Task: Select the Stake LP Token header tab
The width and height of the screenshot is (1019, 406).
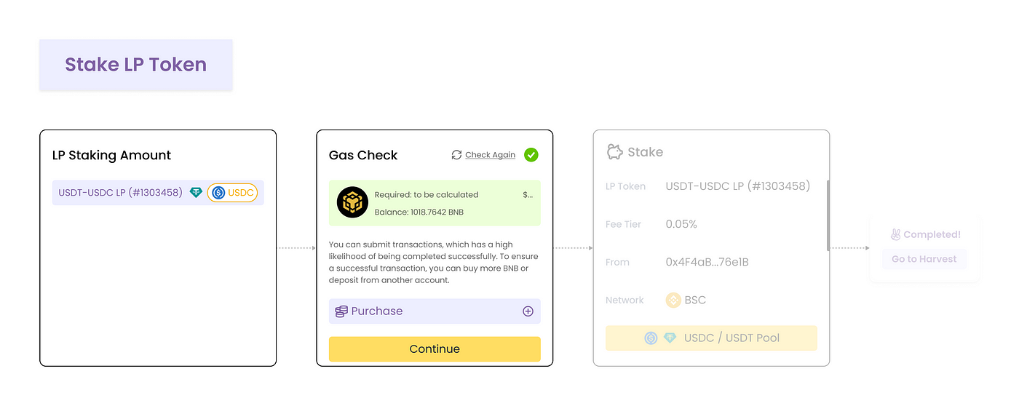Action: coord(136,65)
